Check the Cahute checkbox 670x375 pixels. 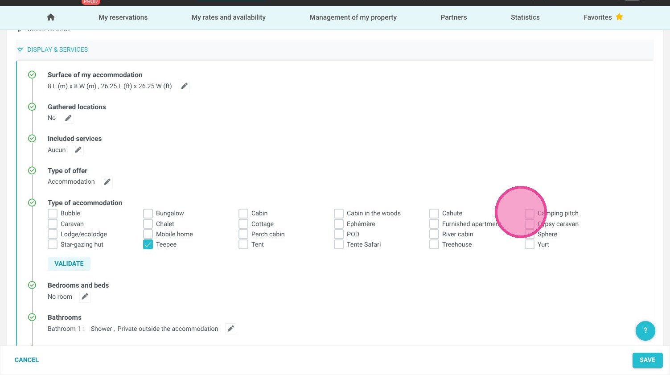(434, 213)
